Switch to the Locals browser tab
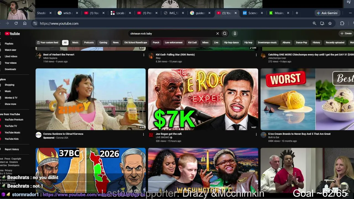This screenshot has width=354, height=199. click(121, 13)
